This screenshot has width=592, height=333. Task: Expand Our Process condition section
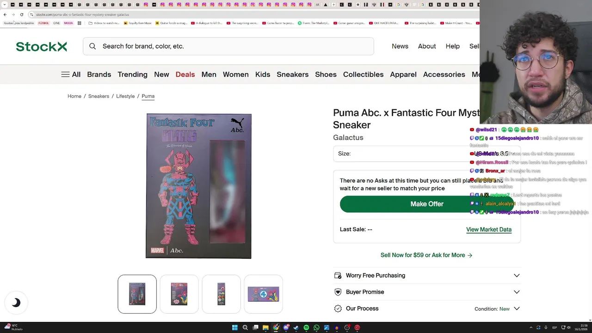(x=517, y=308)
